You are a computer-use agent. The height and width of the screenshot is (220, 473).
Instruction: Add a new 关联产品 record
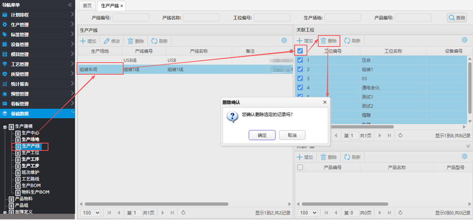coord(305,157)
